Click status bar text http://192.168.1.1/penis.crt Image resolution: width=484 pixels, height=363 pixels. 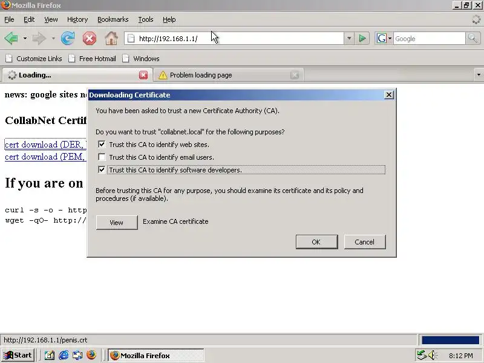pyautogui.click(x=45, y=340)
